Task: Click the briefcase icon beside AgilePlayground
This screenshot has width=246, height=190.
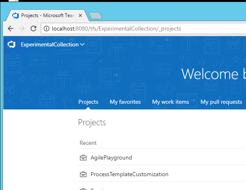Action: click(83, 157)
